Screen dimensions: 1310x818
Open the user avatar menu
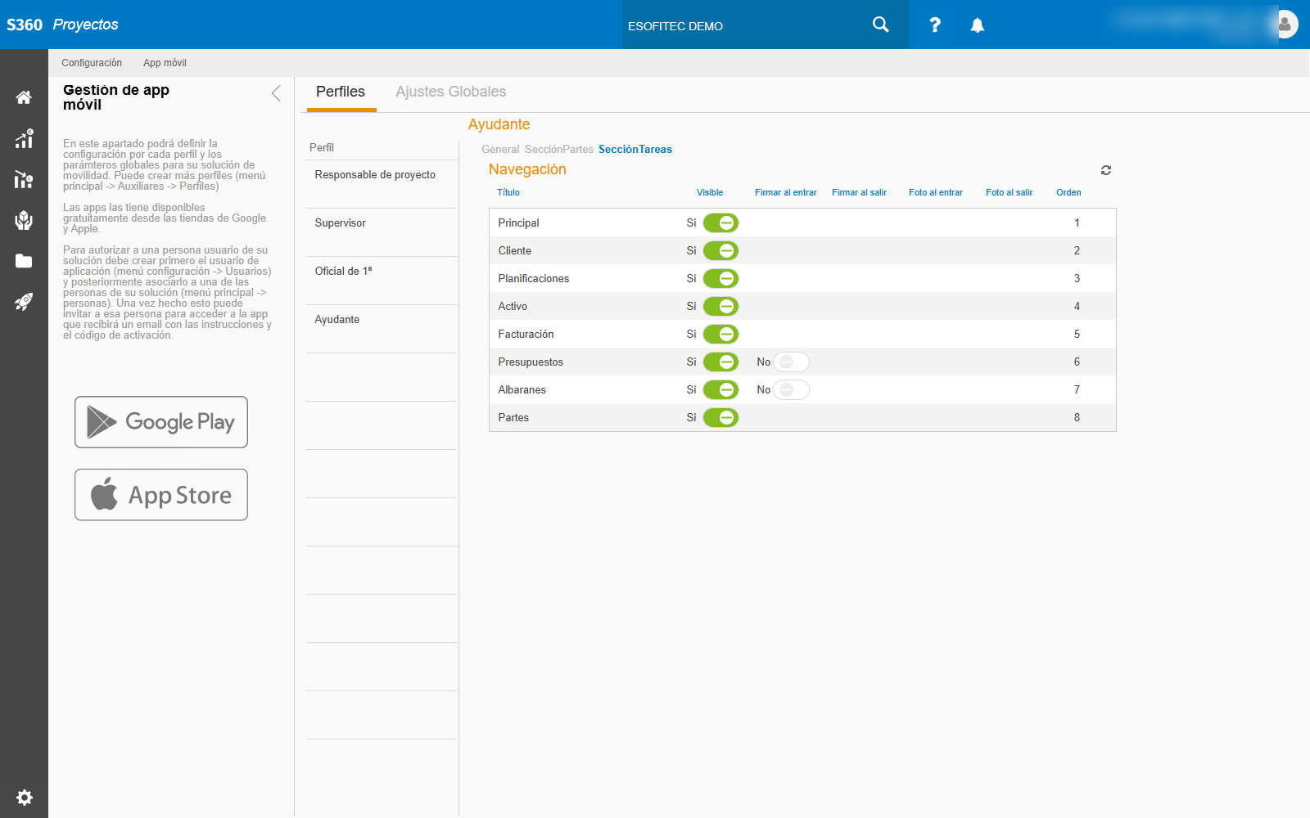pos(1285,25)
